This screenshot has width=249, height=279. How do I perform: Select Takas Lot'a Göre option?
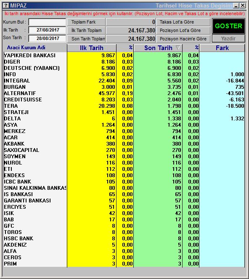[183, 22]
